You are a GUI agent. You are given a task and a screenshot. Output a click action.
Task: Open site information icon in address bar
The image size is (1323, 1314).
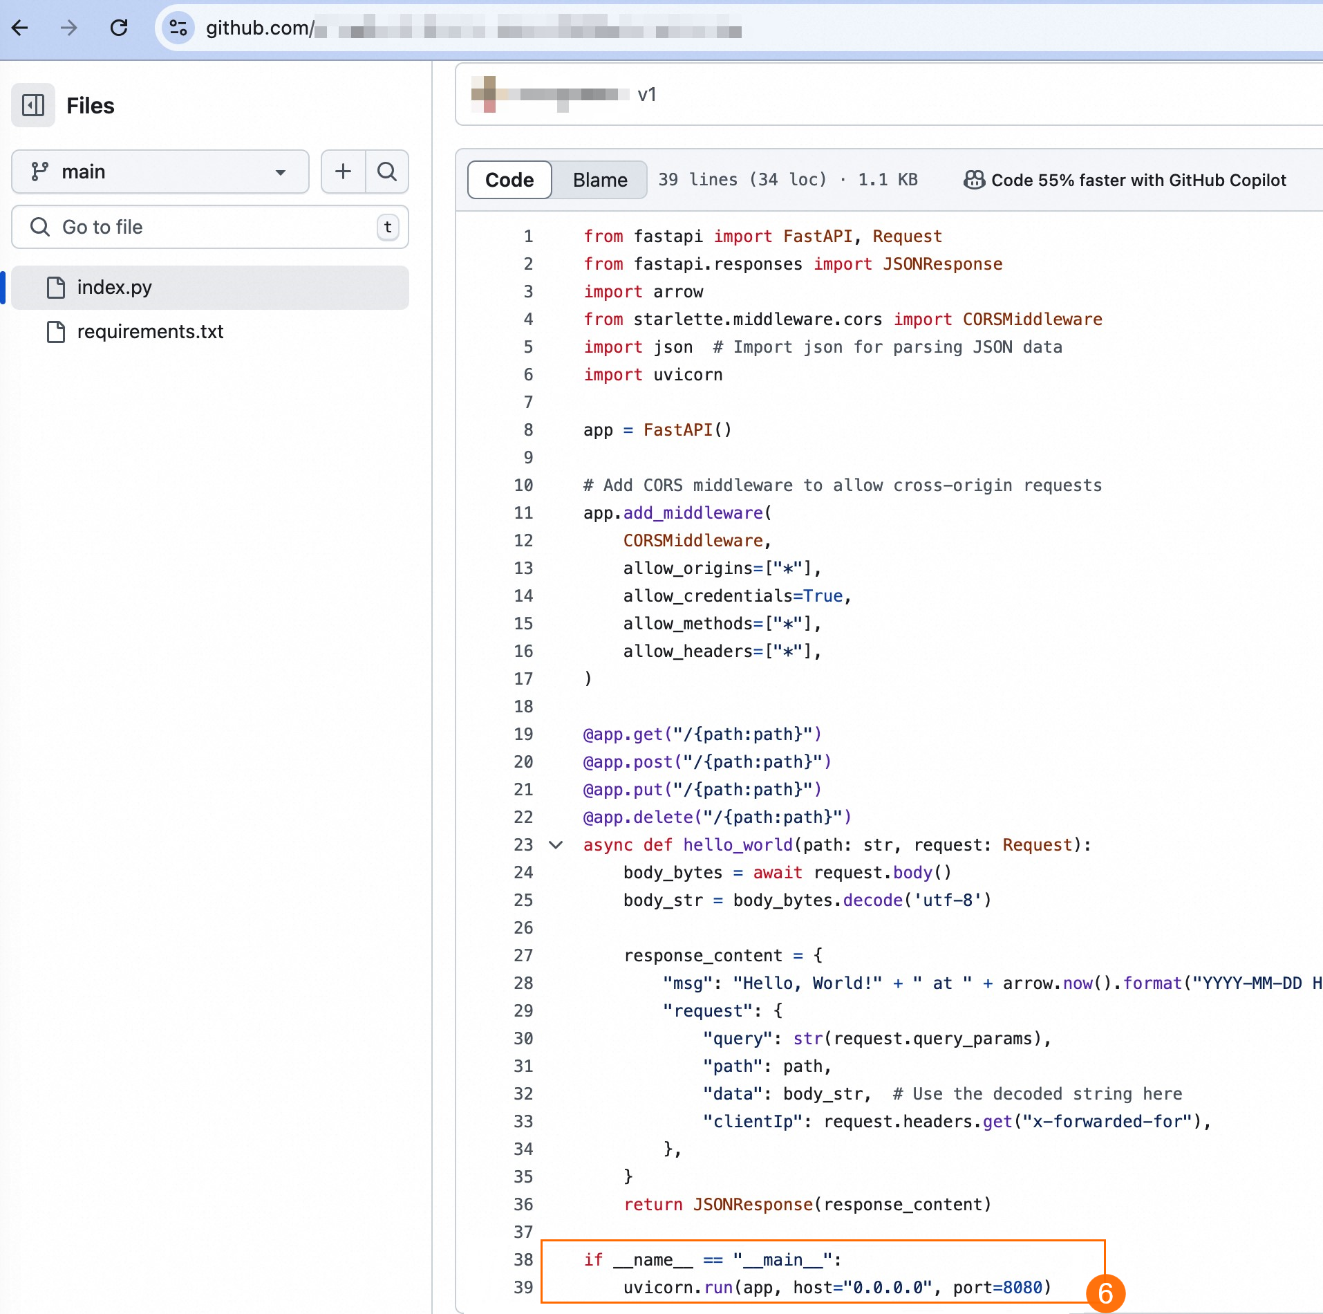(x=178, y=28)
